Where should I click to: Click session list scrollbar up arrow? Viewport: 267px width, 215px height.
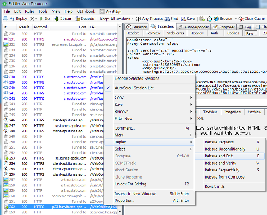[x=120, y=26]
